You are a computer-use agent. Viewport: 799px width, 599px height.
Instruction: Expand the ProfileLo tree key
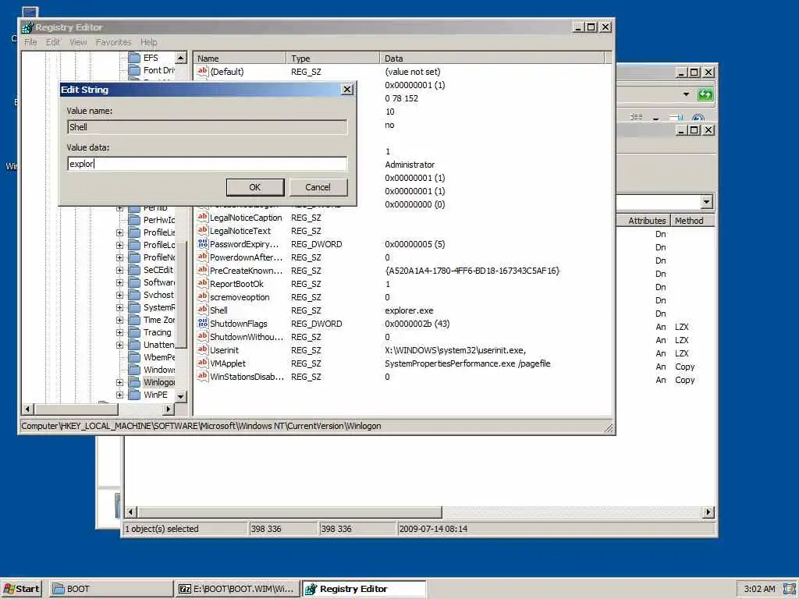[x=119, y=245]
